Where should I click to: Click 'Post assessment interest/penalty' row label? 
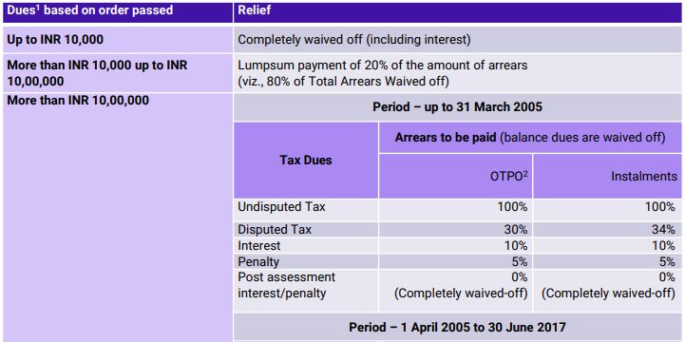coord(286,285)
